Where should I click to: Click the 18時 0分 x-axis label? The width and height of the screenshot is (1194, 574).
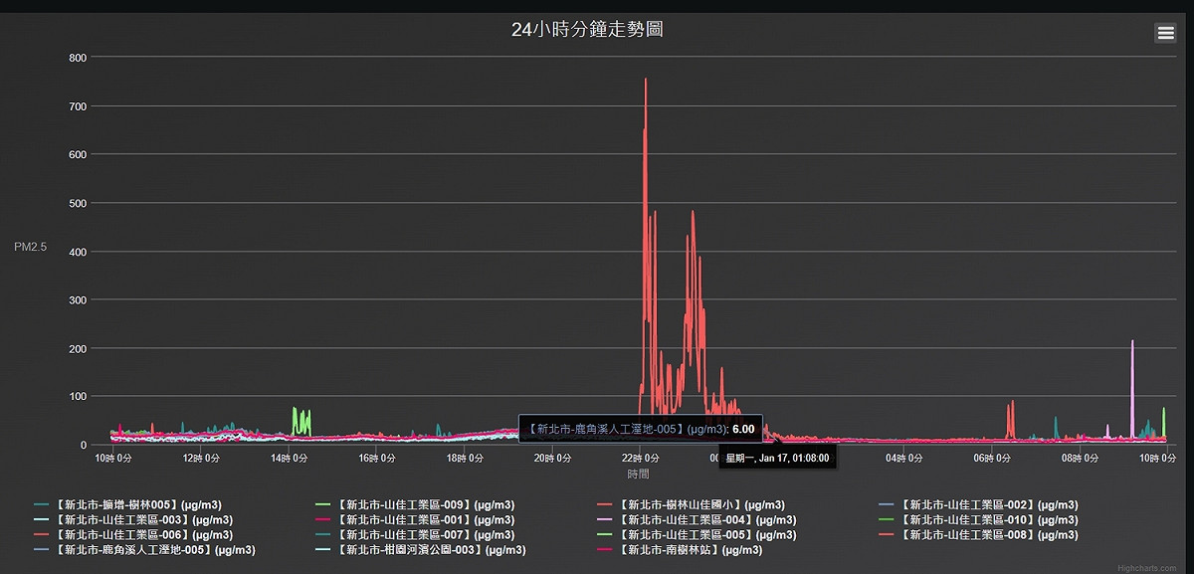click(x=464, y=458)
